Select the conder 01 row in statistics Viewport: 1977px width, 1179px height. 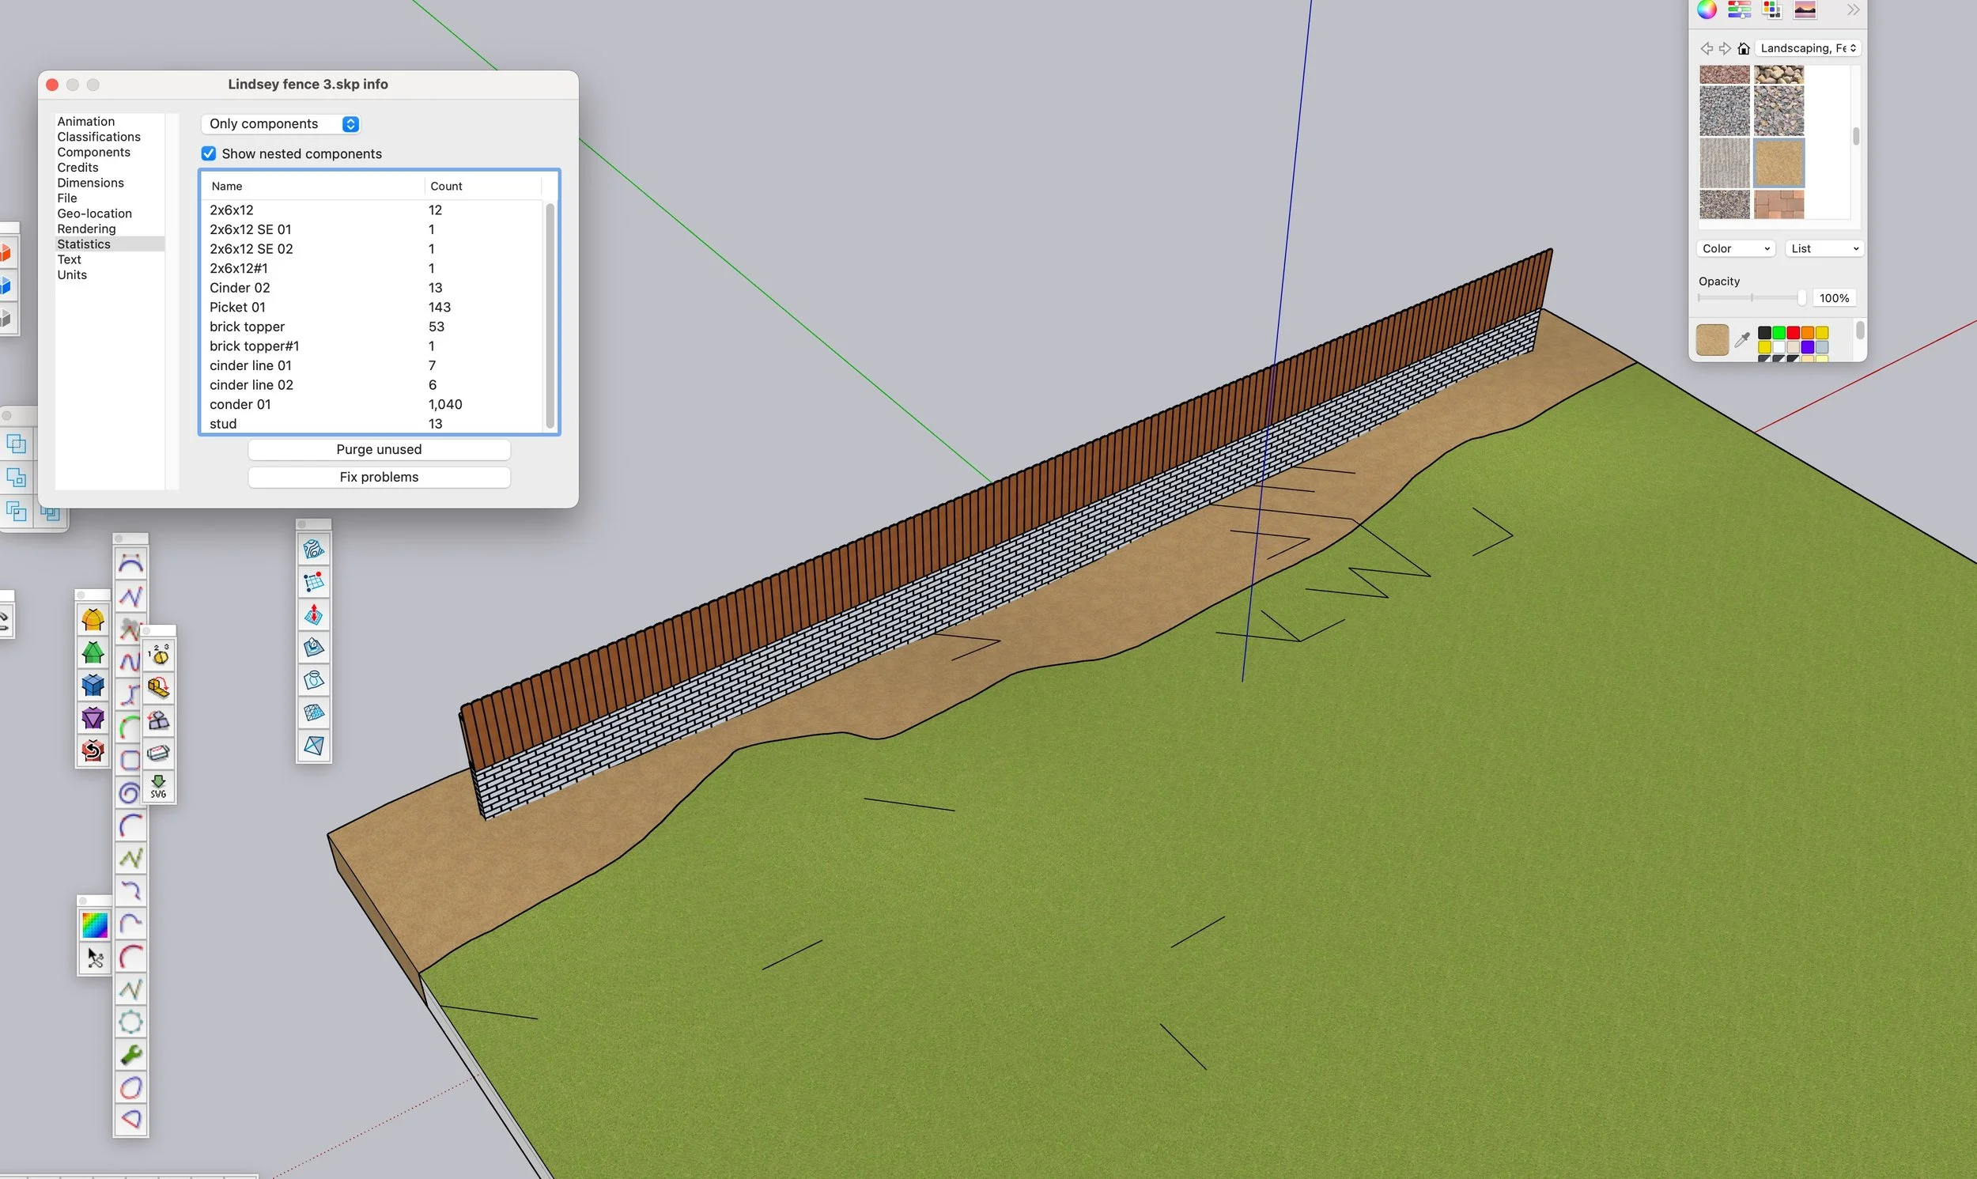pos(373,404)
